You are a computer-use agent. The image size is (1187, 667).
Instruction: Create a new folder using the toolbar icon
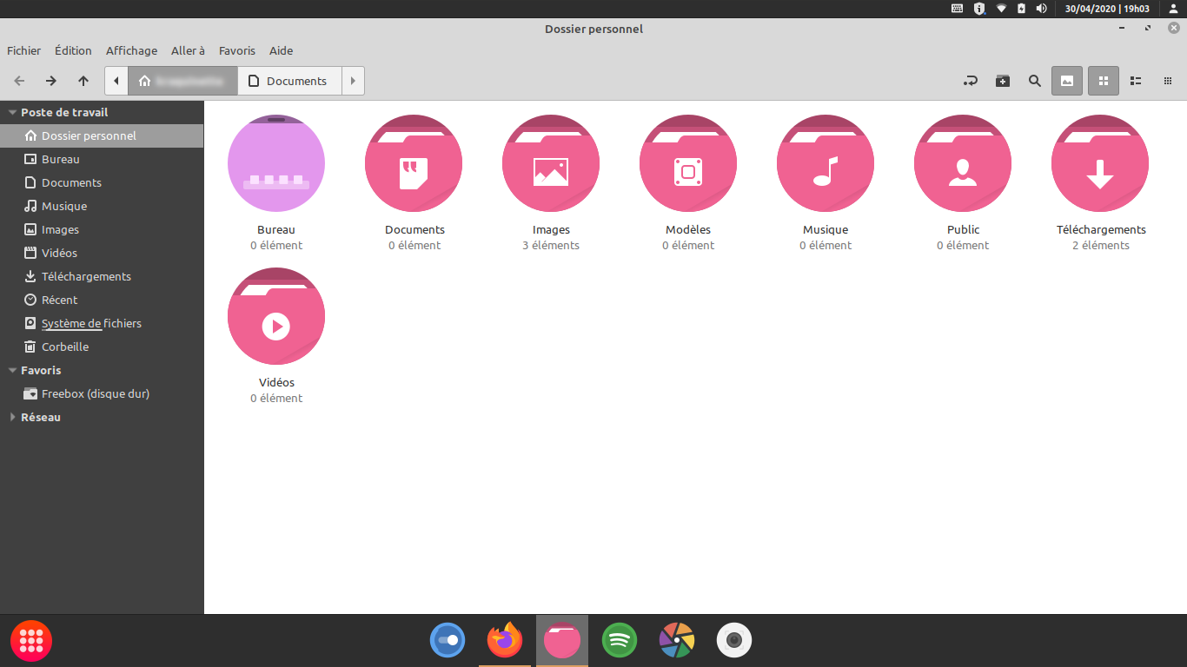coord(1003,81)
